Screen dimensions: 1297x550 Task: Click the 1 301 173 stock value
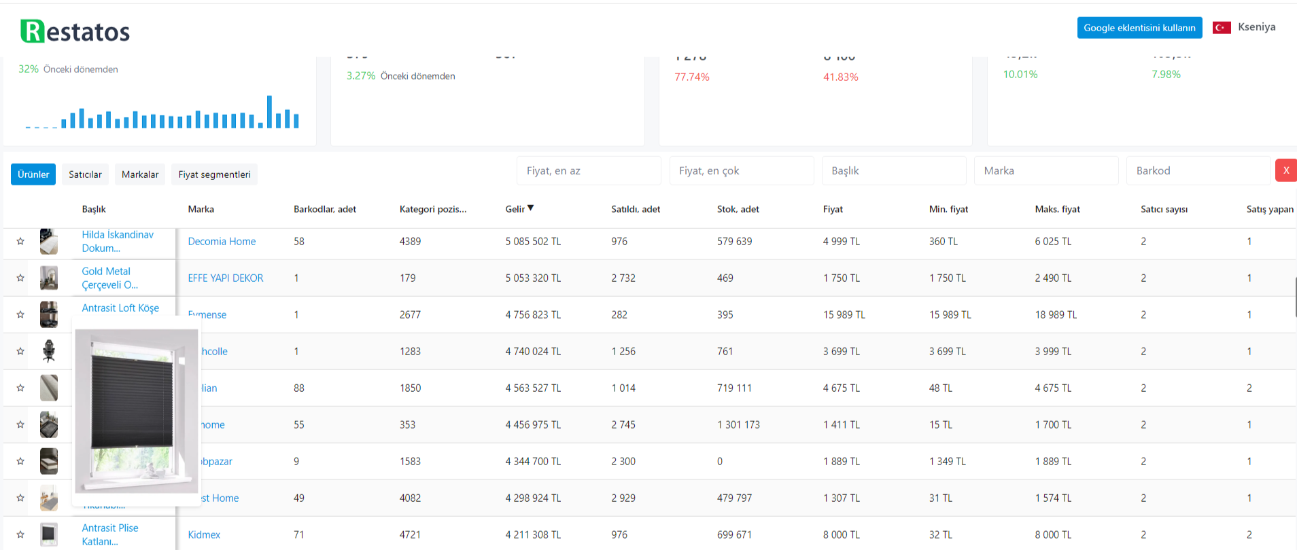pos(738,424)
